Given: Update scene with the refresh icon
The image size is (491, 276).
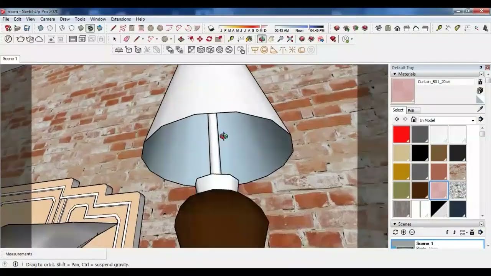Looking at the screenshot, I should tap(395, 232).
